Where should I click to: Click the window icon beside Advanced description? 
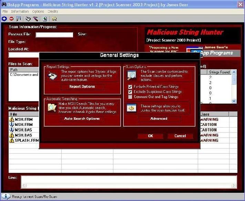pyautogui.click(x=132, y=108)
